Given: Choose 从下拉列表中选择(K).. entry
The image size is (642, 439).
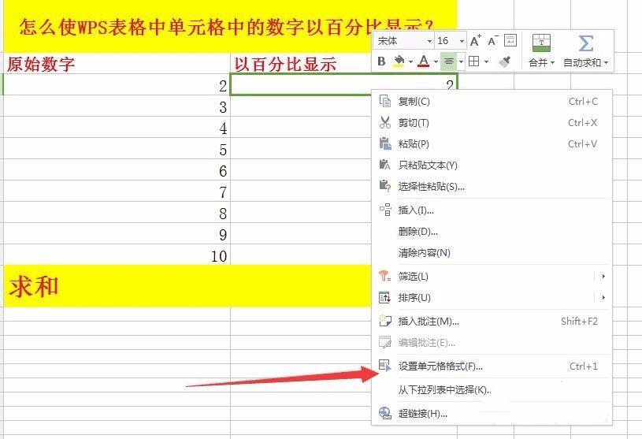Looking at the screenshot, I should [492, 389].
